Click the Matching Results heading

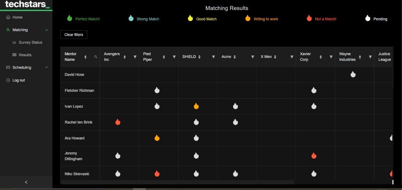pyautogui.click(x=227, y=8)
